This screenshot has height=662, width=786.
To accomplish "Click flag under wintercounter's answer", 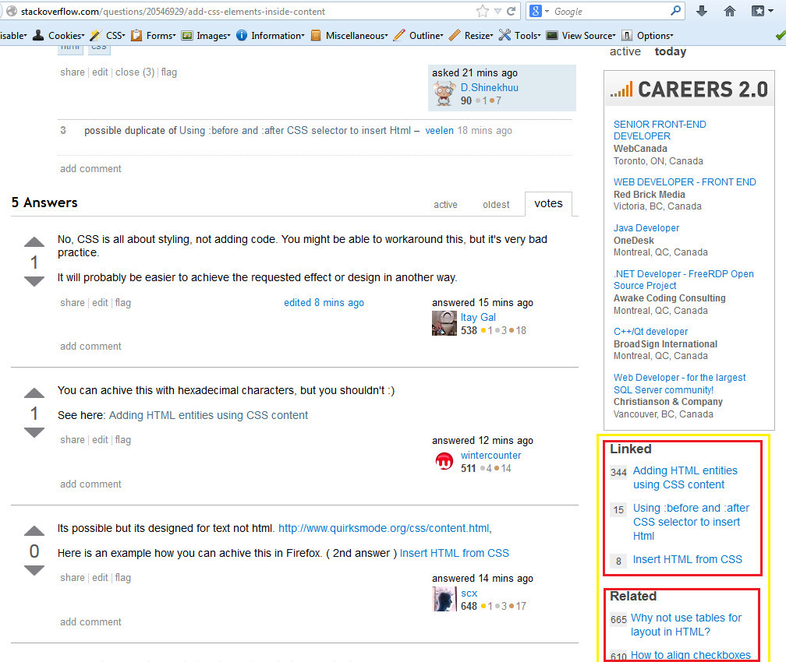I will coord(123,440).
